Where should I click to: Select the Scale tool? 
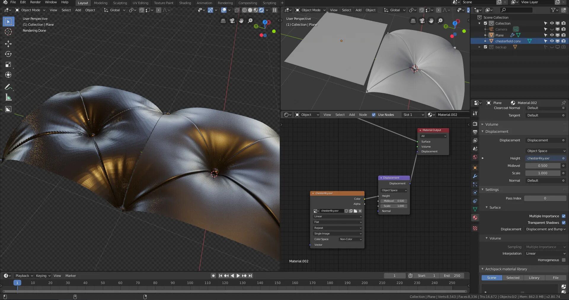(x=8, y=65)
